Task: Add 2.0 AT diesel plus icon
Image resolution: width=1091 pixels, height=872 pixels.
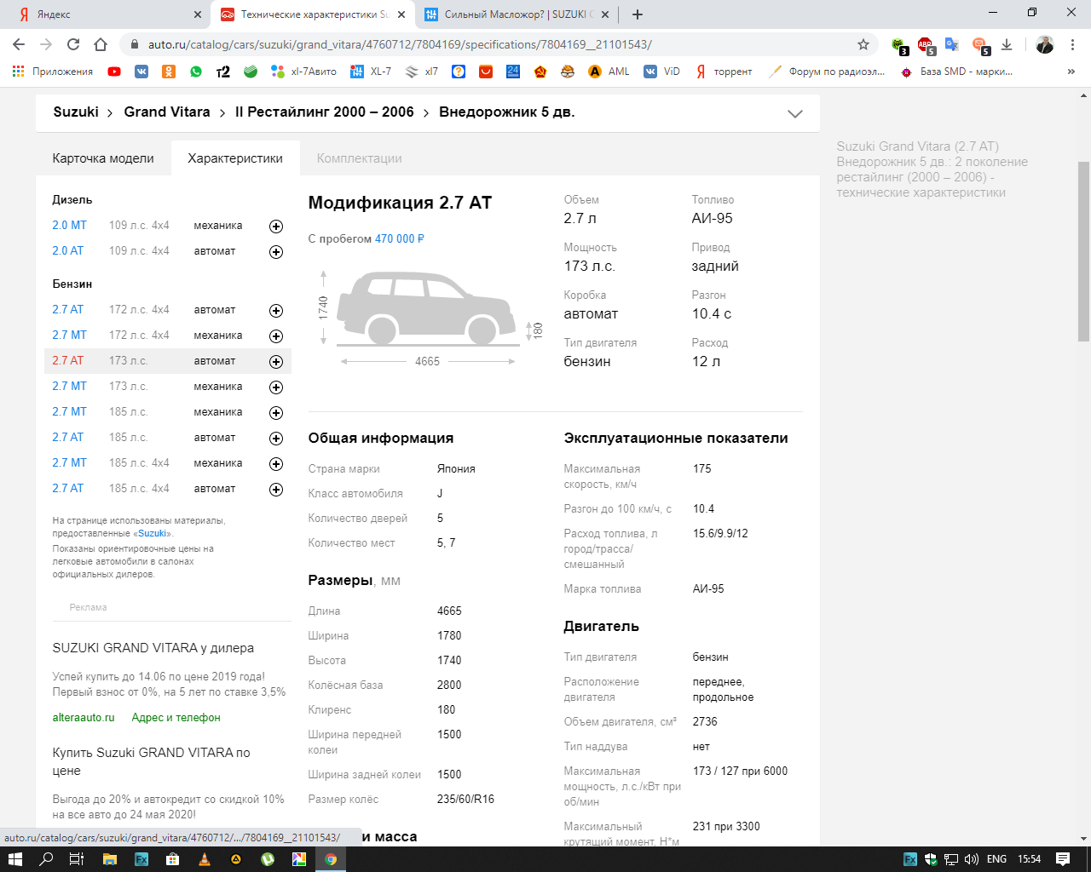Action: pyautogui.click(x=276, y=252)
